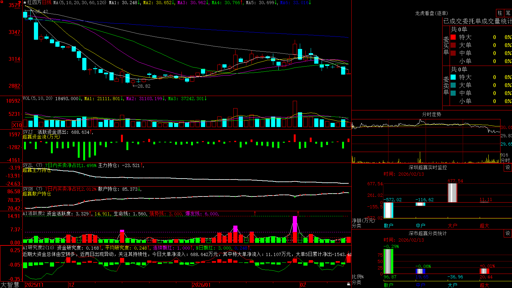Click the X10 volume scale marker
512x288 pixels.
coord(17,125)
